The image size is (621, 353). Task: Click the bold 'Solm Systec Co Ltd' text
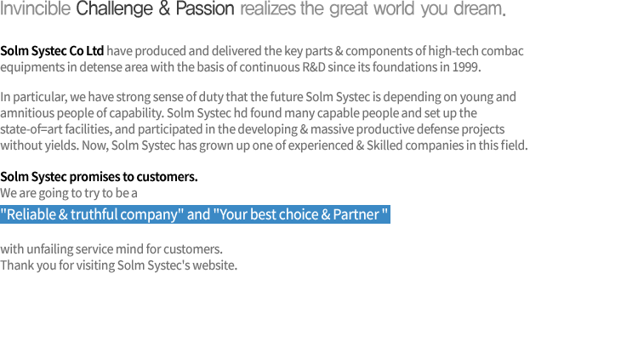52,51
